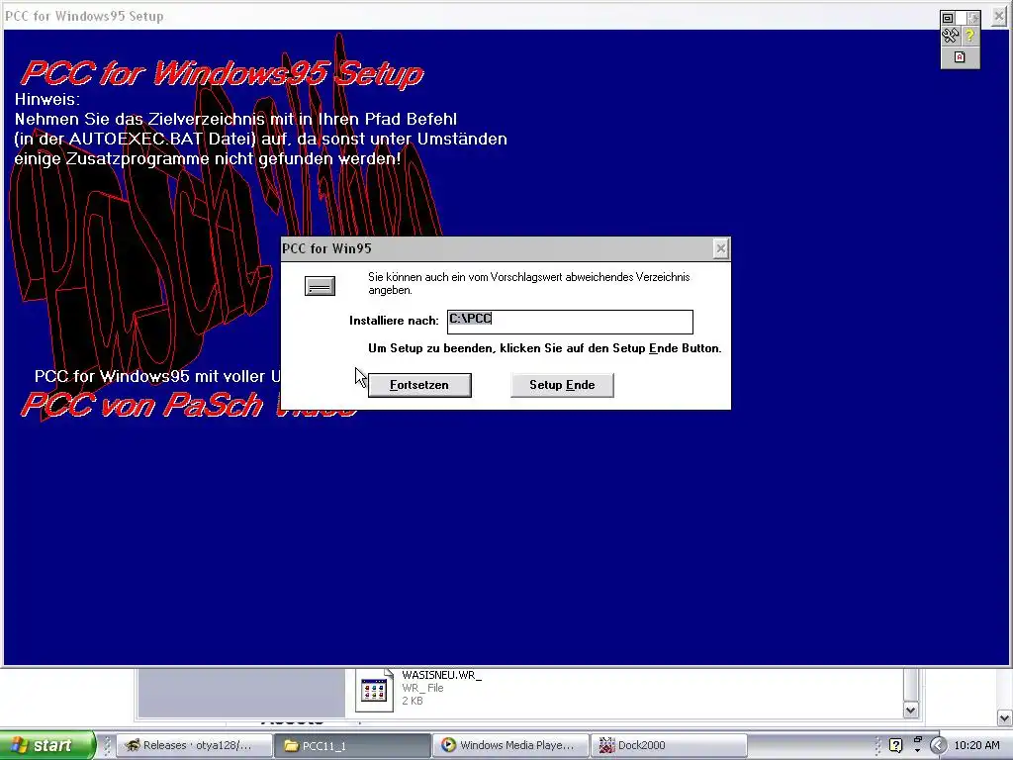Click the Setup Ende button
1013x760 pixels.
click(x=562, y=385)
